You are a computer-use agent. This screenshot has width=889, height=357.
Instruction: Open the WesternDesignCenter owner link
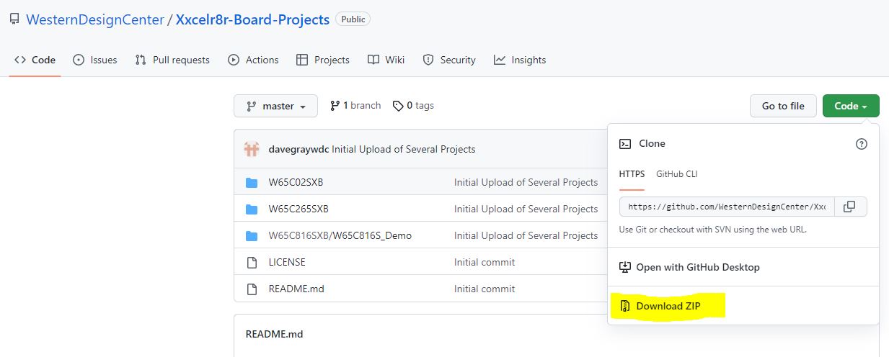click(95, 19)
